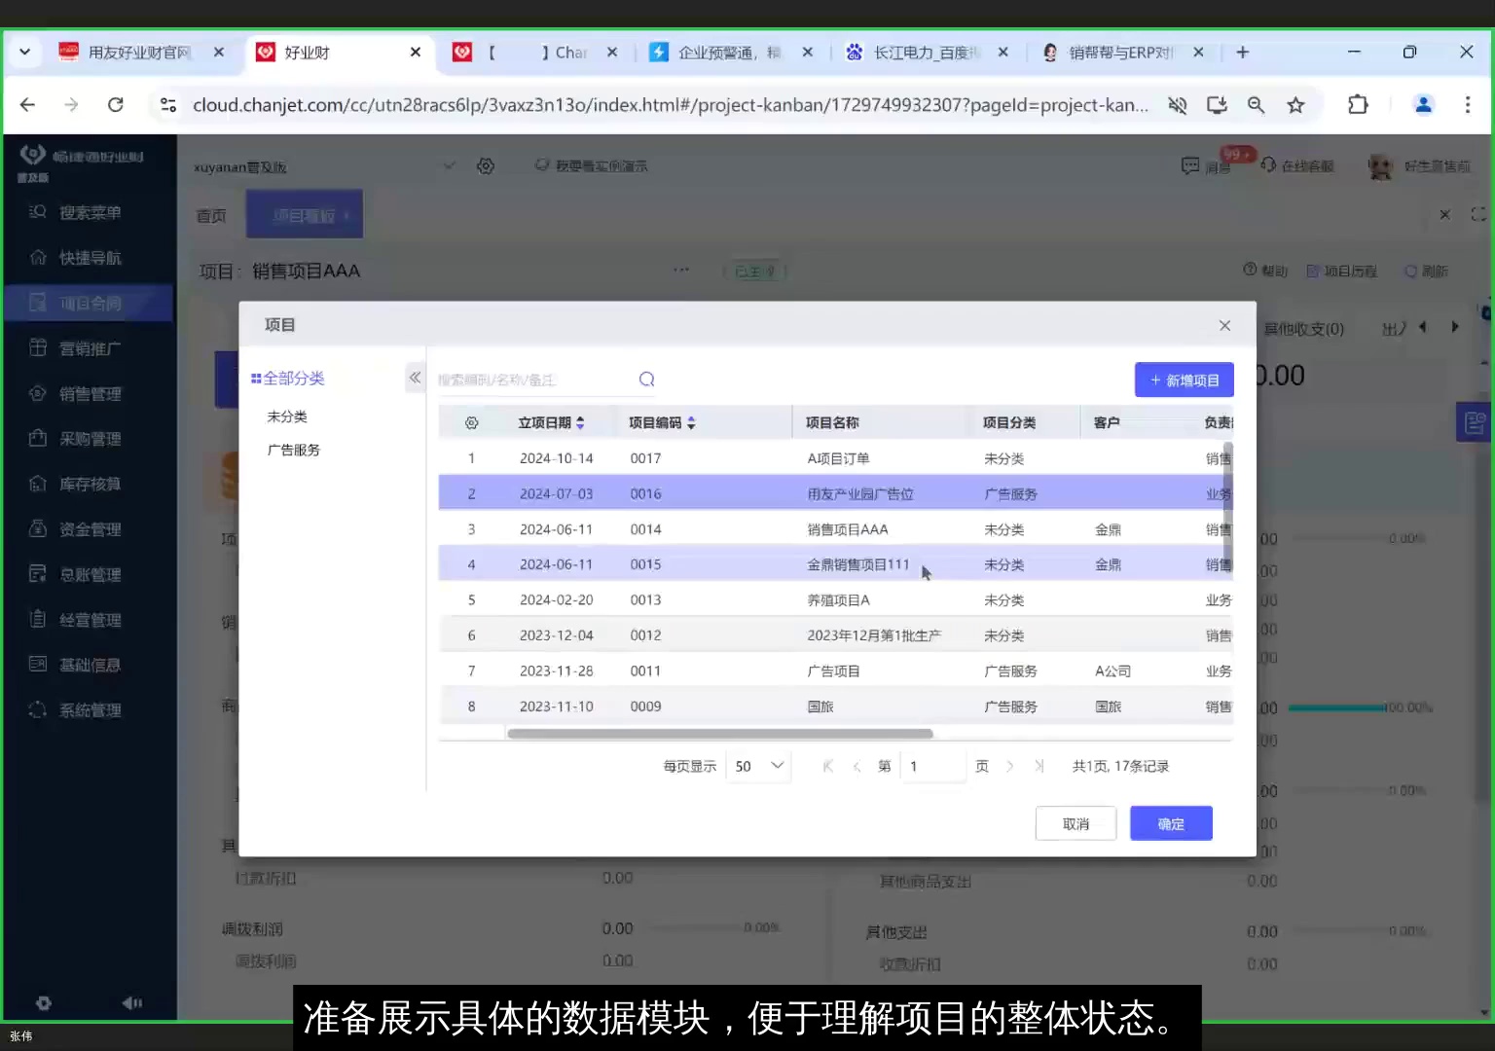Toggle the gear column settings in project list

tap(471, 422)
